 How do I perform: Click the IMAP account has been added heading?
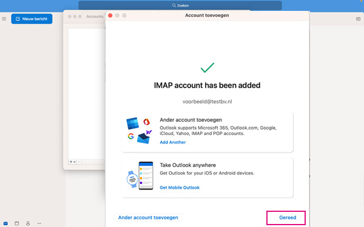click(207, 85)
